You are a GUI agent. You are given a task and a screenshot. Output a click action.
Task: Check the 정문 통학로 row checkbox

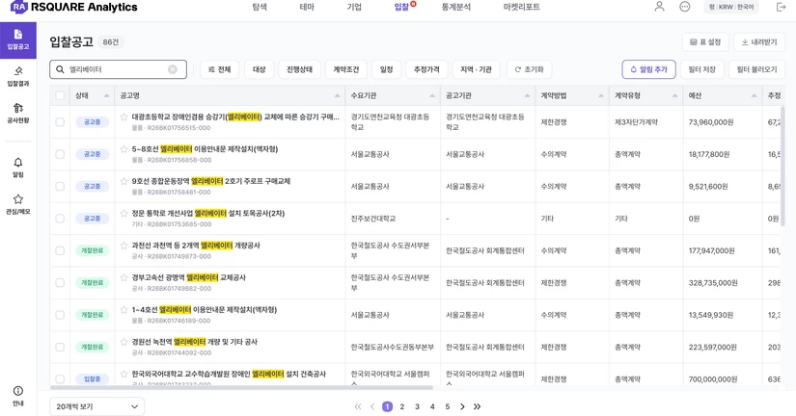60,219
